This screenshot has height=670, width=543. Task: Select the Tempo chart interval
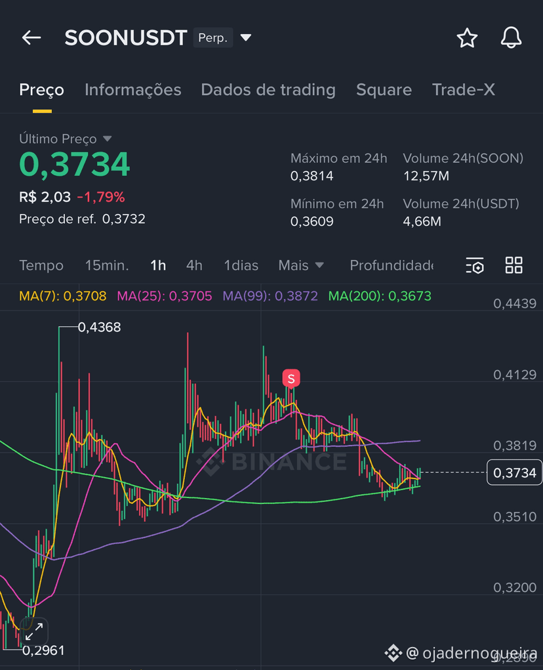coord(41,265)
